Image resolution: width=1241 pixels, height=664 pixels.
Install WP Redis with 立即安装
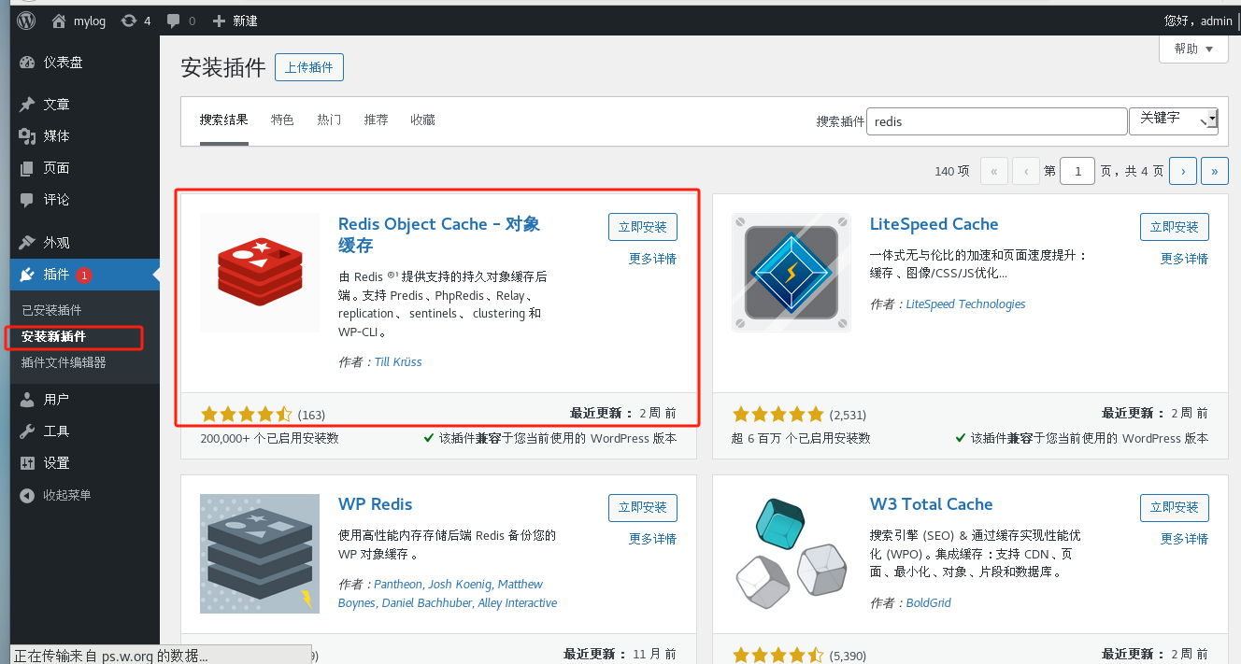click(x=643, y=507)
